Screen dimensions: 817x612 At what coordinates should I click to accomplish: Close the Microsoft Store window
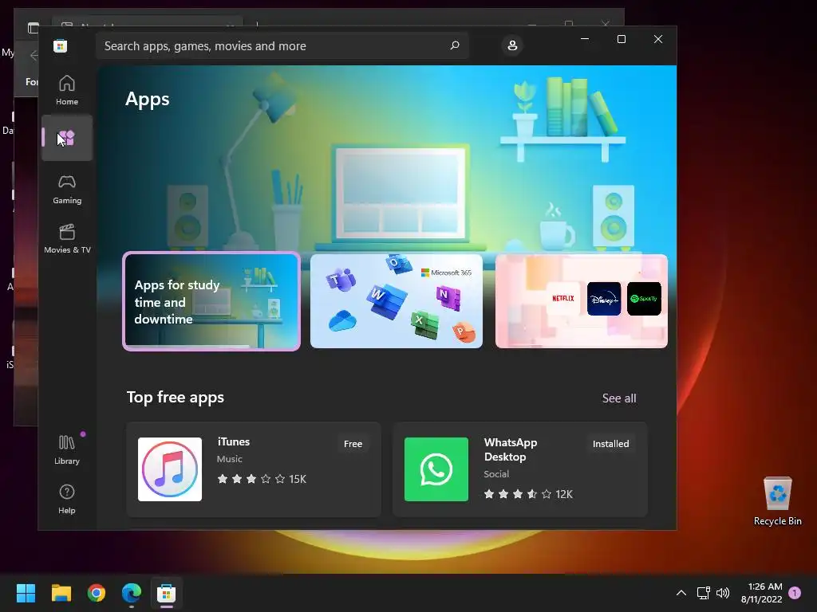tap(658, 39)
